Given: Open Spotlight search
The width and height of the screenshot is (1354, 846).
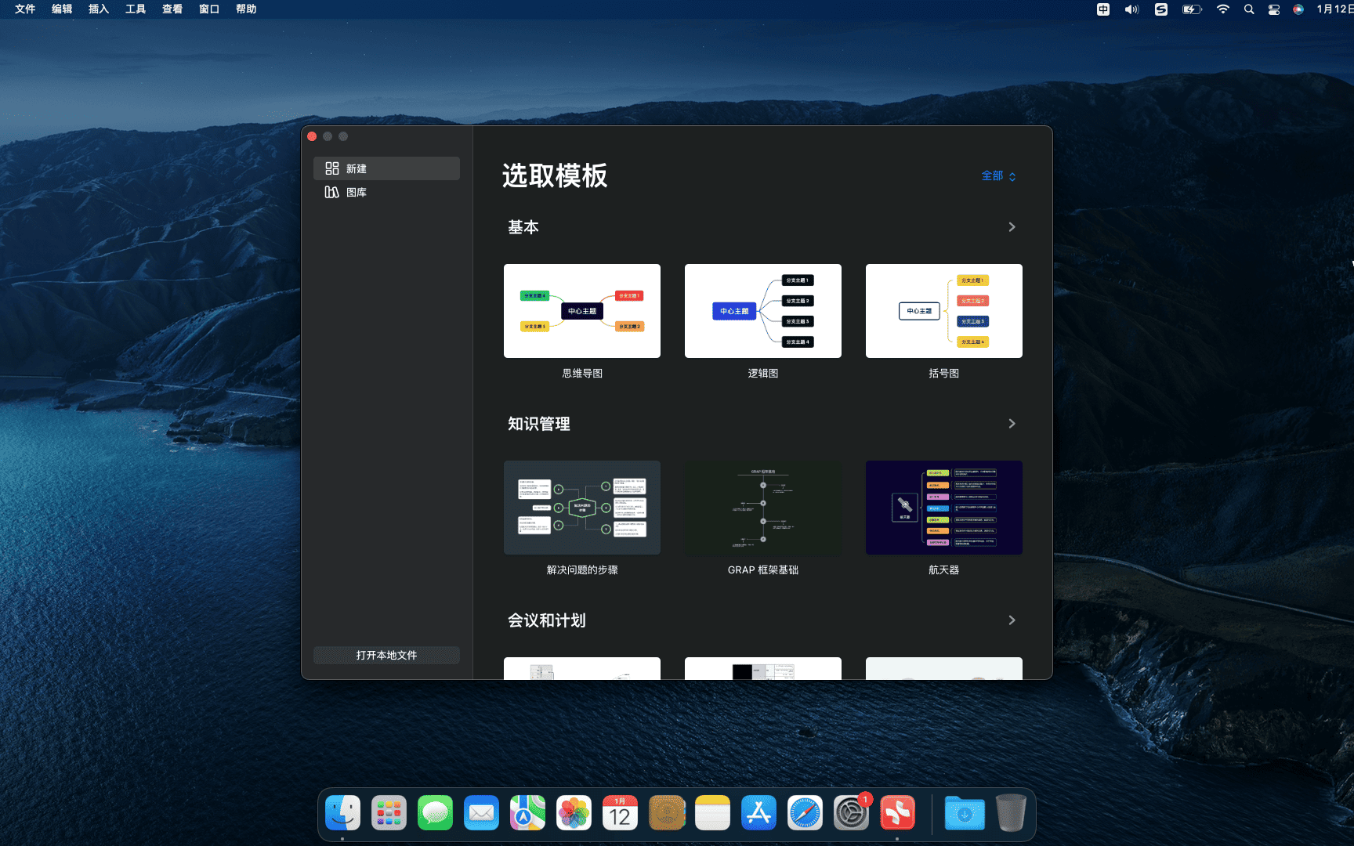Looking at the screenshot, I should click(x=1248, y=9).
